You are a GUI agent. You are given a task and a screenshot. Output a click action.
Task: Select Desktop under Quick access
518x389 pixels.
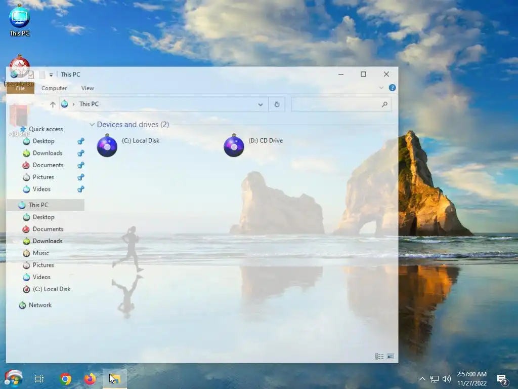pos(44,141)
